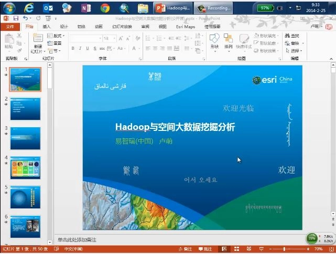The width and height of the screenshot is (336, 254).
Task: Fit slide to current window icon
Action: tap(331, 249)
